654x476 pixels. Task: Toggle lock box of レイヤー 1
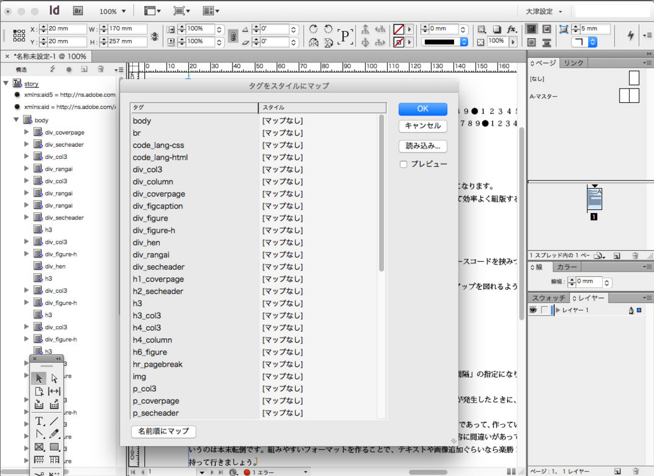point(544,310)
